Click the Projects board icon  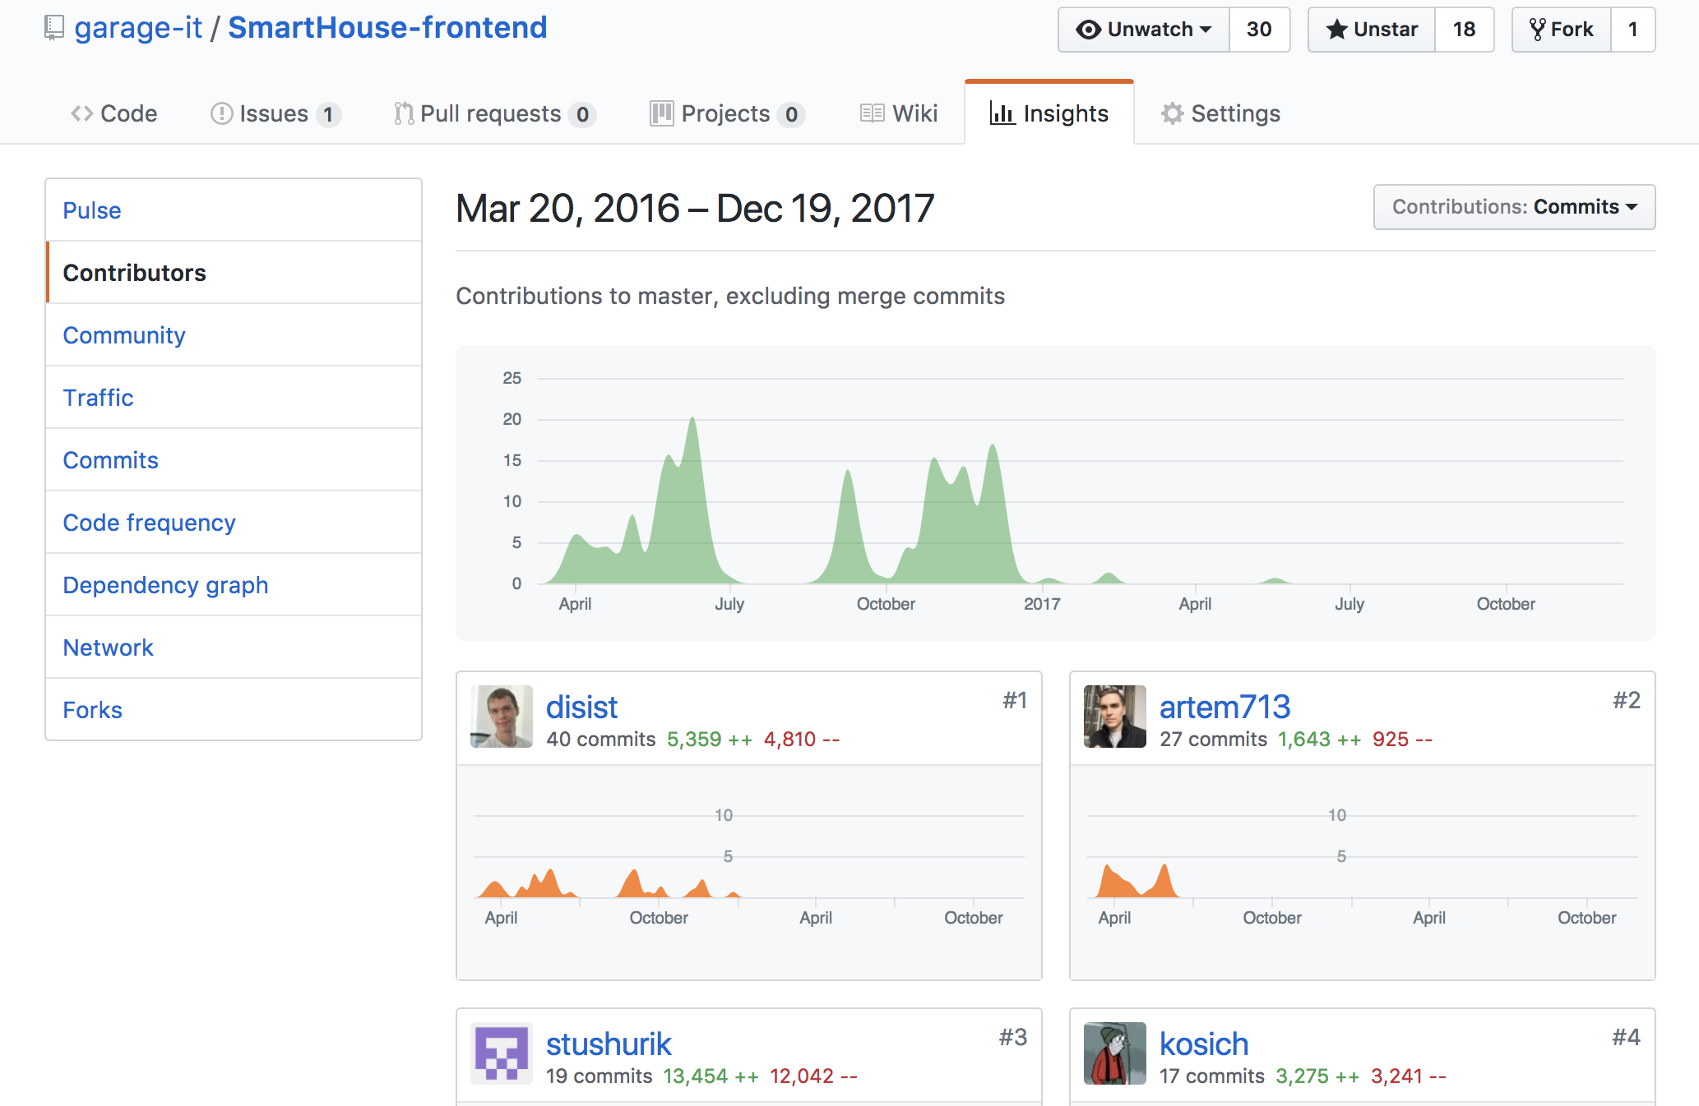(x=661, y=113)
